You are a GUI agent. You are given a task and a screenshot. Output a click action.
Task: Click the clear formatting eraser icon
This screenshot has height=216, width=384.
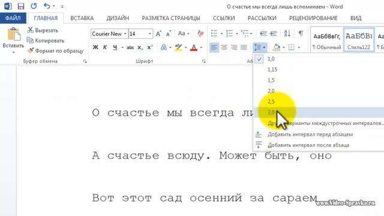click(200, 34)
